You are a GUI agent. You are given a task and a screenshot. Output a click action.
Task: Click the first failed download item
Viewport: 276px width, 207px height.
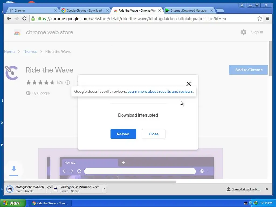point(28,189)
